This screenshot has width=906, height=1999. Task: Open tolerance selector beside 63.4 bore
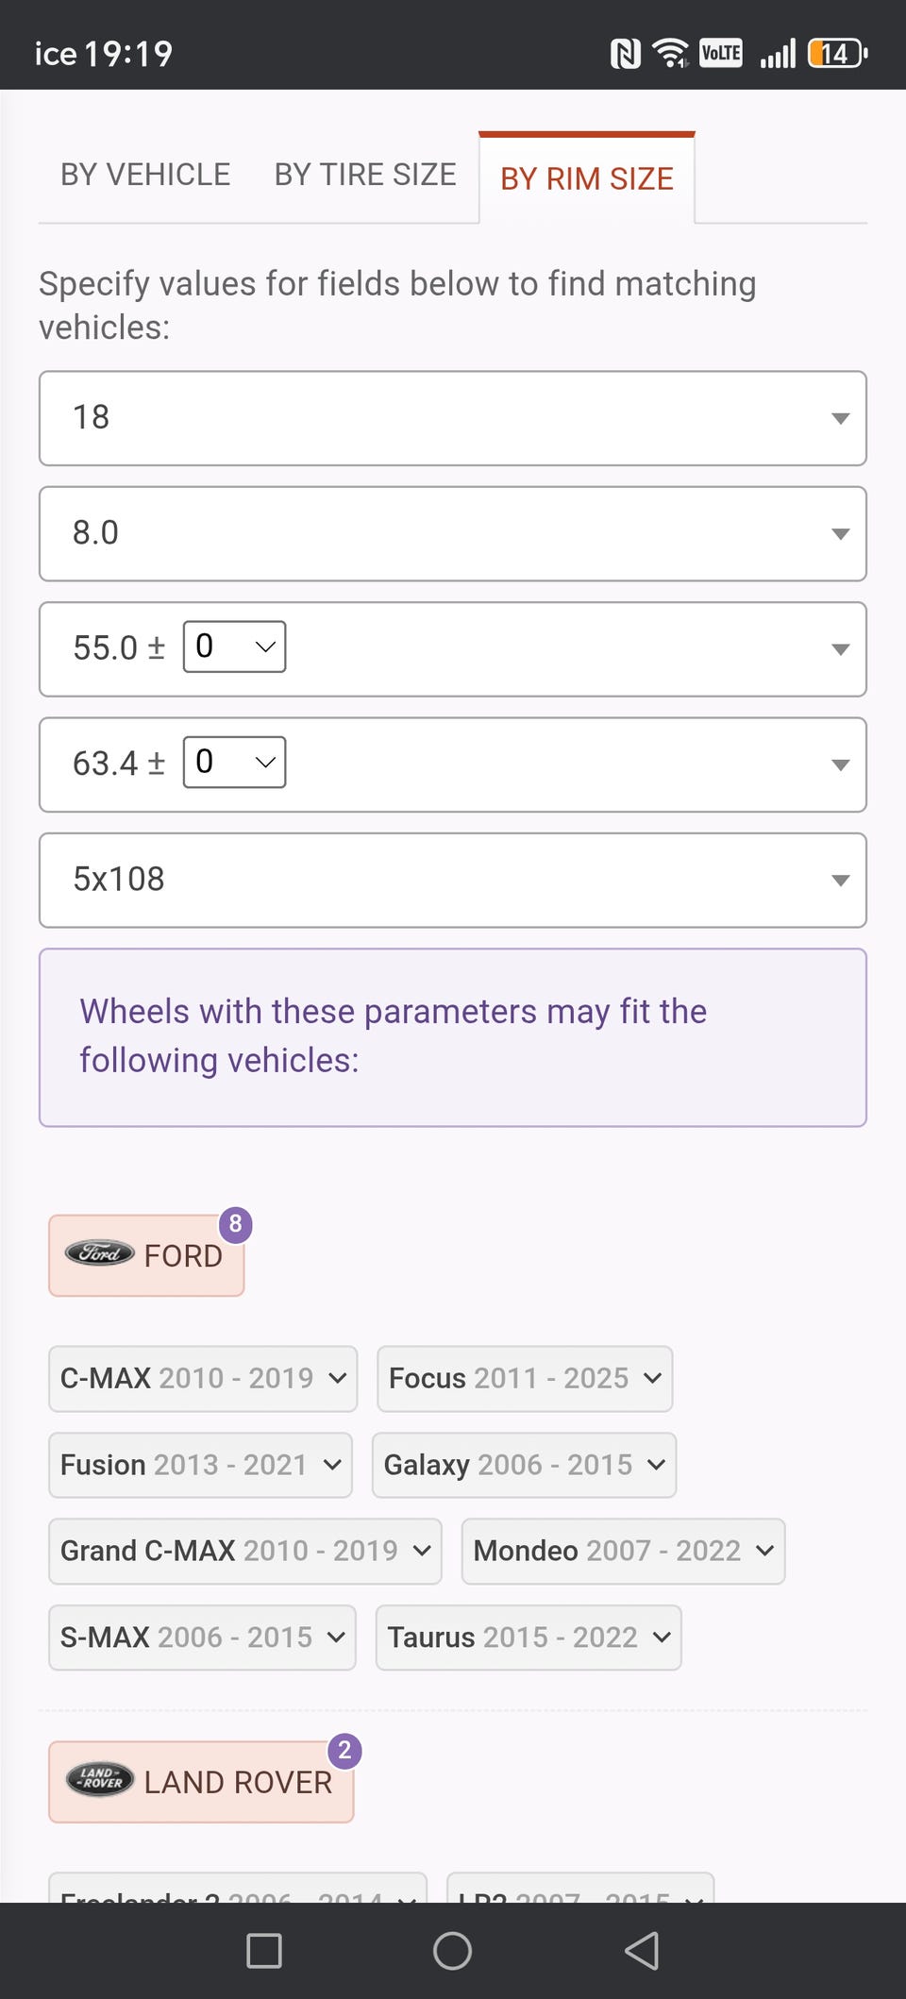coord(234,762)
